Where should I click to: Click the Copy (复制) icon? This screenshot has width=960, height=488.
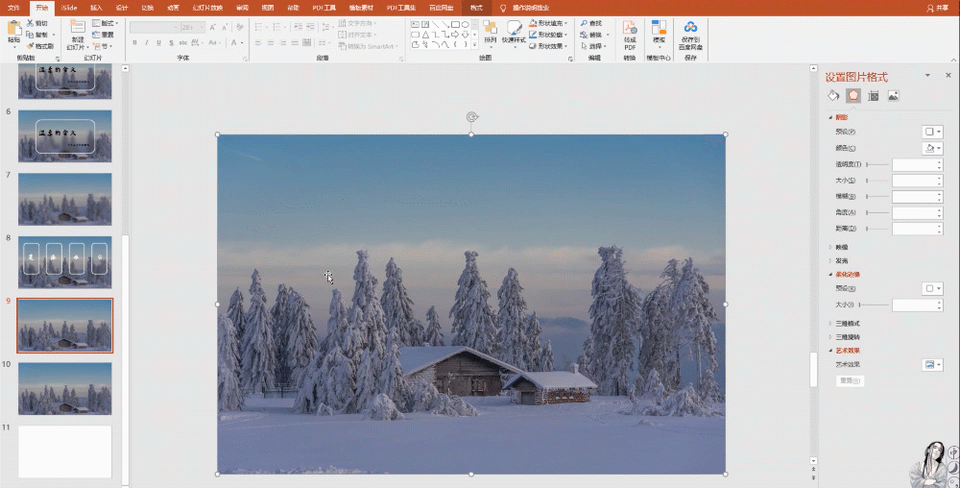pyautogui.click(x=30, y=35)
